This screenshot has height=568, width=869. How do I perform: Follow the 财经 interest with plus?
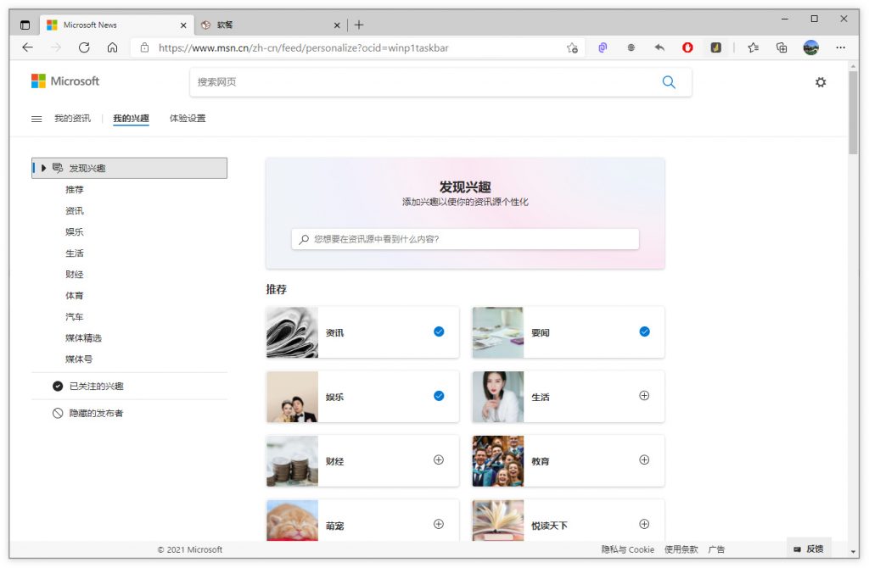tap(439, 460)
